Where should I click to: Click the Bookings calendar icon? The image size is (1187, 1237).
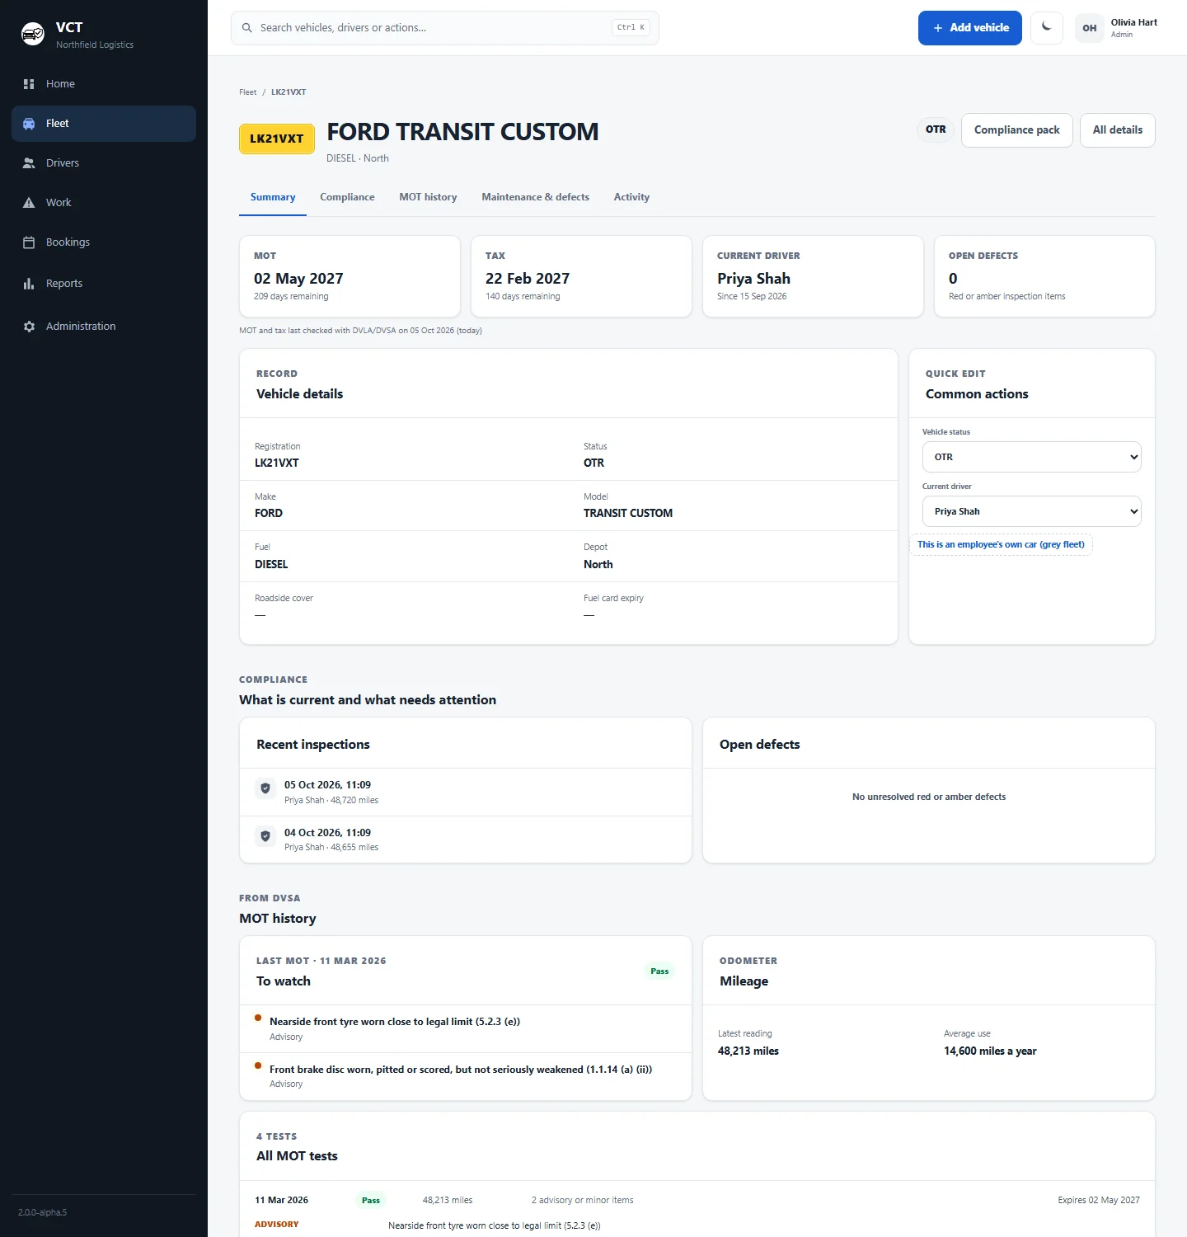[29, 242]
